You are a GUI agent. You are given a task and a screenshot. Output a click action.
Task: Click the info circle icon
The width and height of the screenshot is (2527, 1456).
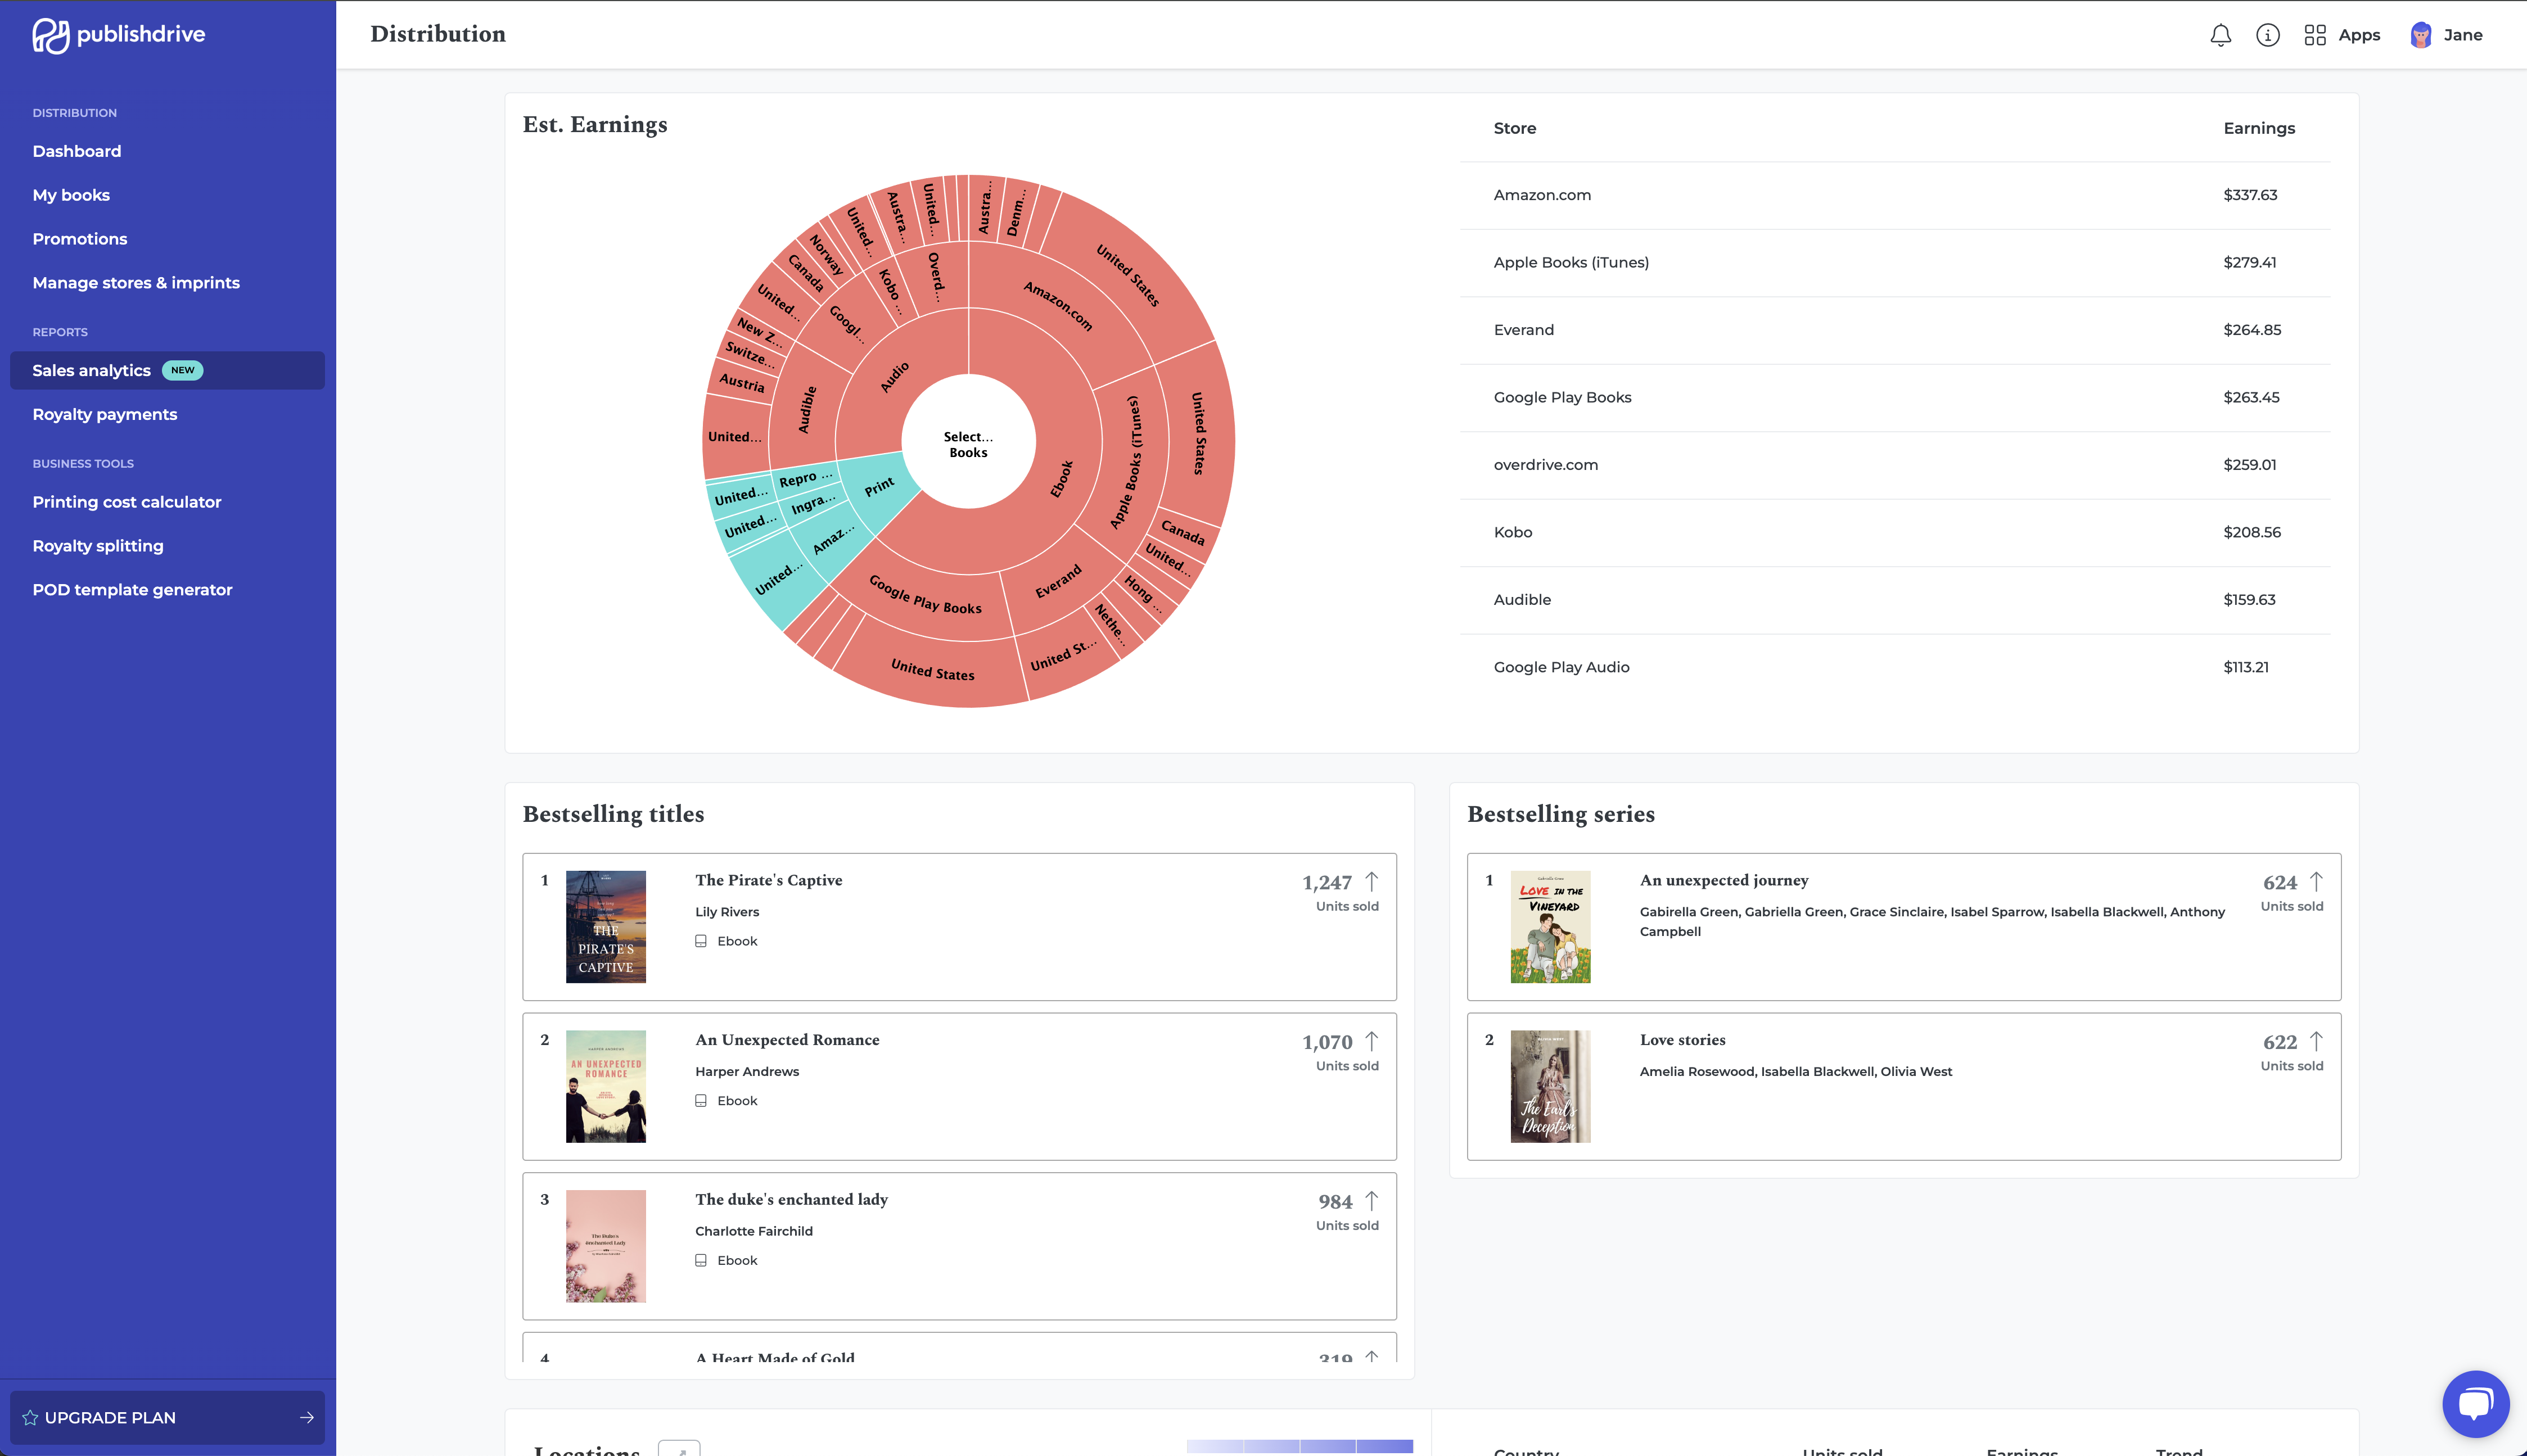coord(2267,35)
